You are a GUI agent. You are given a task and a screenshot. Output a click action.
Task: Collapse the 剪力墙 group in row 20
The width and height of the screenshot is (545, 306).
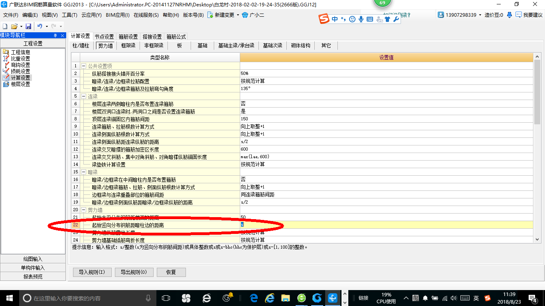point(84,210)
